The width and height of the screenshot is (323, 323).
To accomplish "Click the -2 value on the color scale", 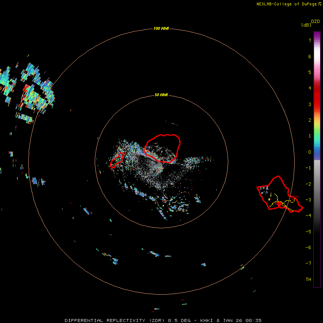I will coord(308,184).
